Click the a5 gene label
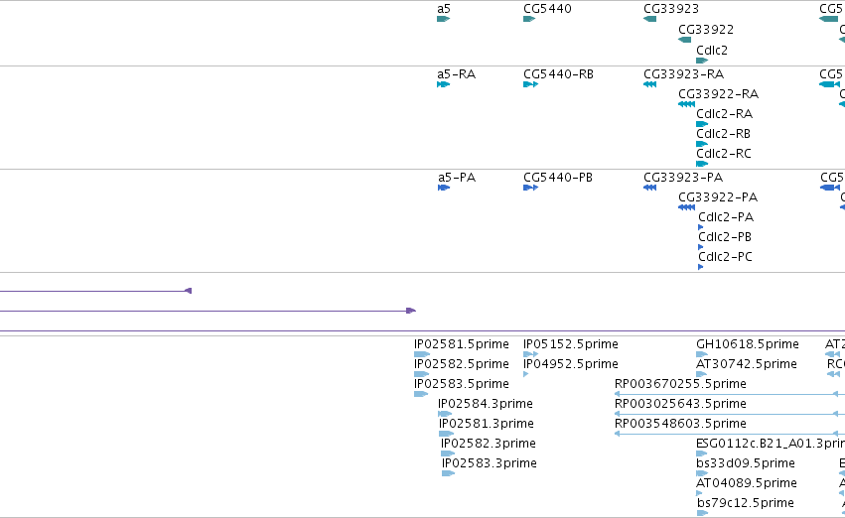845x518 pixels. pyautogui.click(x=444, y=9)
